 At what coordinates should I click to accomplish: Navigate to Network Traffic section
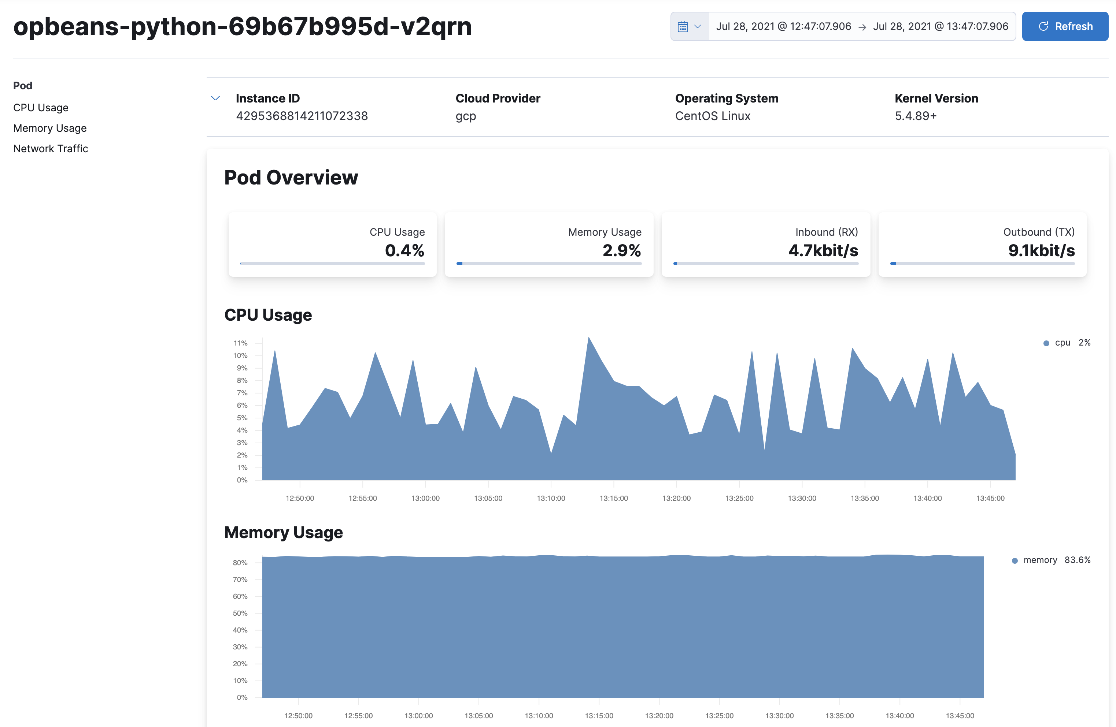(x=51, y=149)
